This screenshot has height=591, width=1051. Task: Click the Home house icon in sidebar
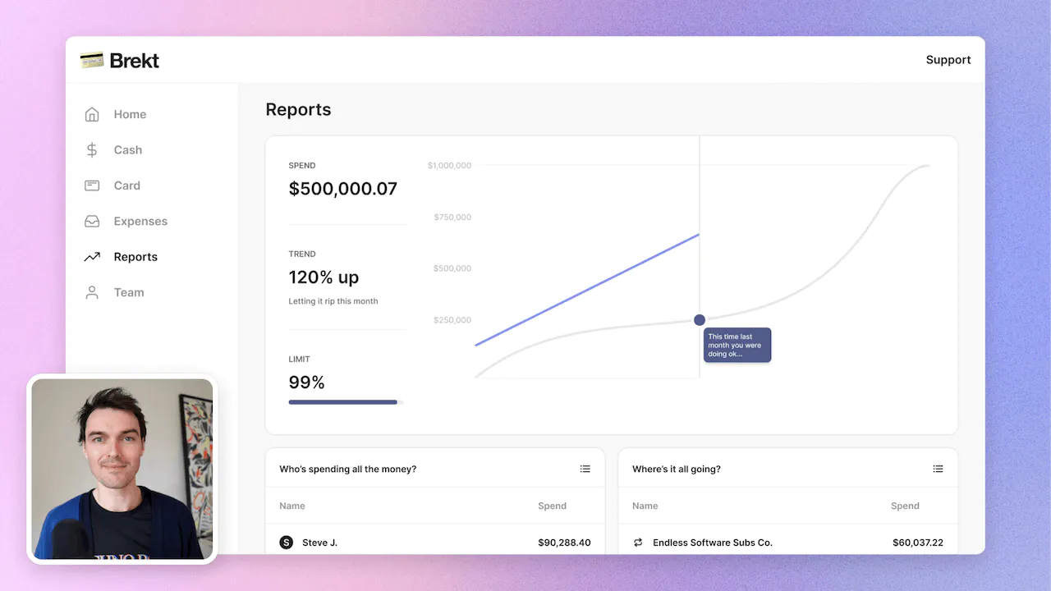[92, 114]
